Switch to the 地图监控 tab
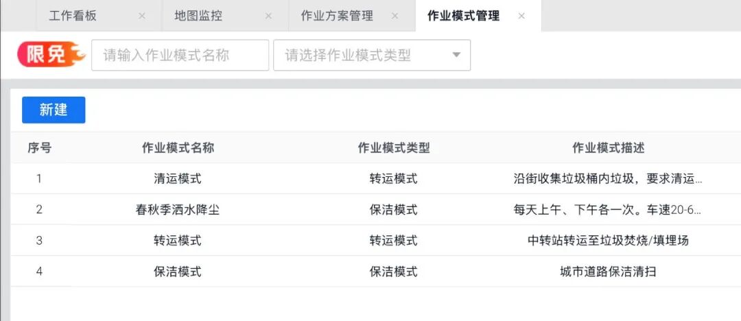This screenshot has width=741, height=321. click(193, 16)
